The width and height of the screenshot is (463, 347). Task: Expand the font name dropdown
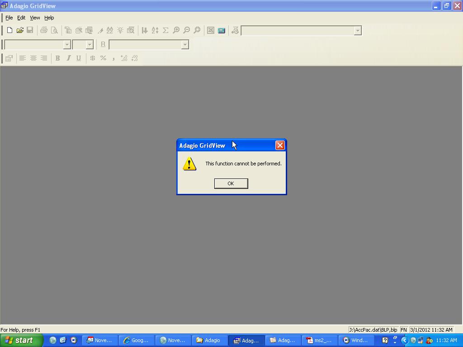click(x=67, y=44)
